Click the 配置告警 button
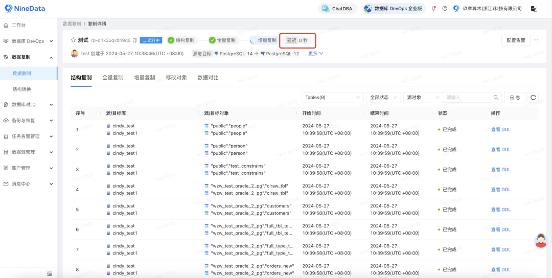This screenshot has width=552, height=278. click(516, 40)
